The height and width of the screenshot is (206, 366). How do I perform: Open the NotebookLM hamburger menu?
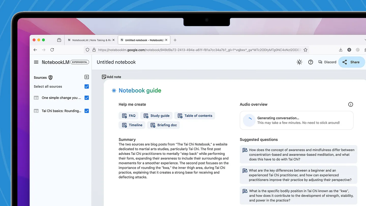coord(36,62)
